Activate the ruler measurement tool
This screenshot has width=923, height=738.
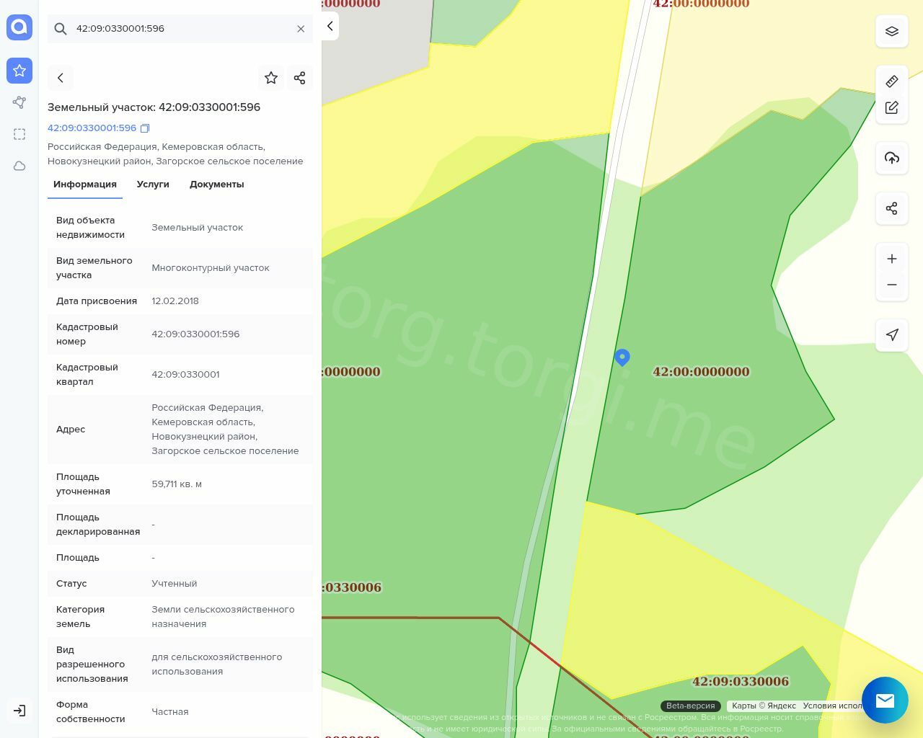tap(892, 81)
